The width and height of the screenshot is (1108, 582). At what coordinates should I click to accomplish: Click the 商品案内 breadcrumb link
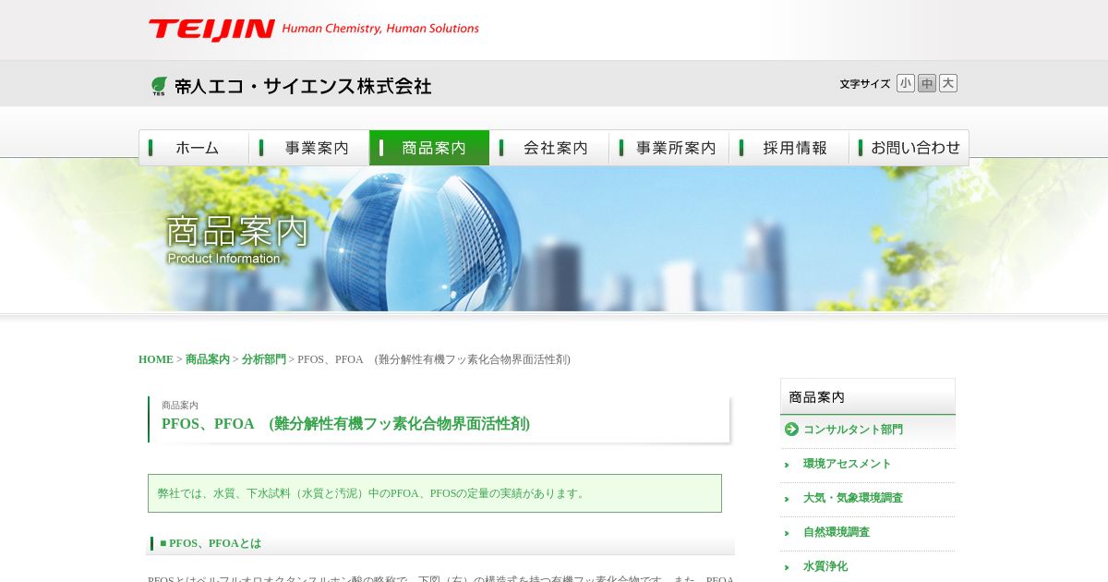pyautogui.click(x=208, y=359)
